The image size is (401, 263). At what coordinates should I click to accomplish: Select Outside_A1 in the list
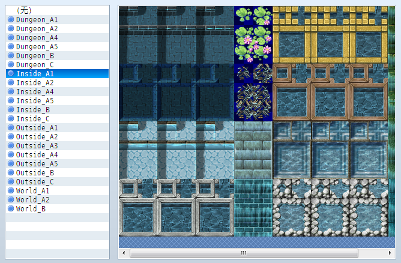click(x=57, y=128)
